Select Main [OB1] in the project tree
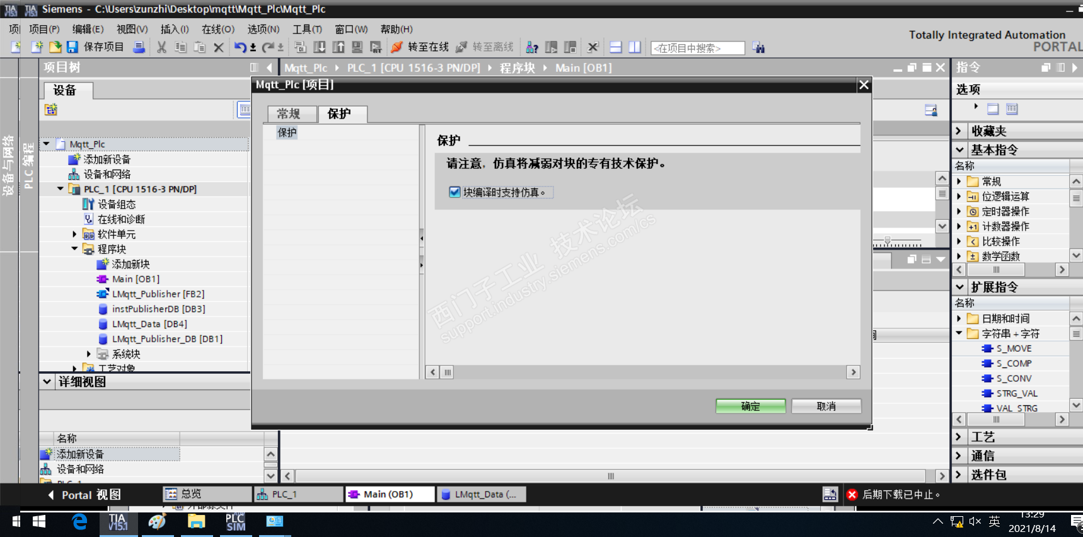The height and width of the screenshot is (537, 1083). (x=136, y=279)
